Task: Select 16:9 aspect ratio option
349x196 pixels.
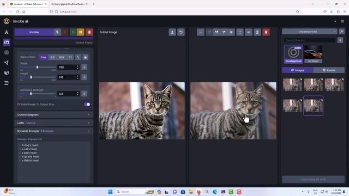Action: (x=62, y=57)
